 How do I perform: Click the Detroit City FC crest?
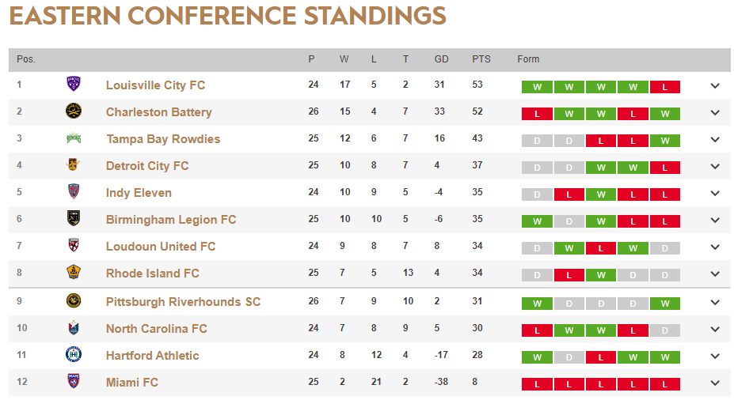coord(74,165)
